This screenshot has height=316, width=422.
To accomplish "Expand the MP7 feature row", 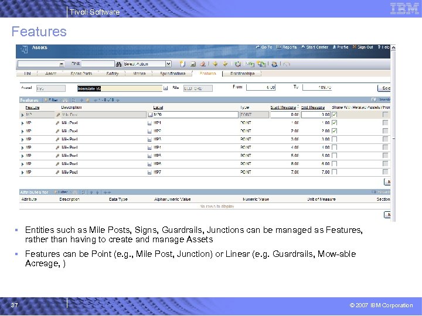I will tap(23, 172).
